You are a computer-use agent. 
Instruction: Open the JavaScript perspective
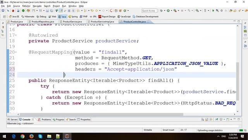click(x=124, y=16)
